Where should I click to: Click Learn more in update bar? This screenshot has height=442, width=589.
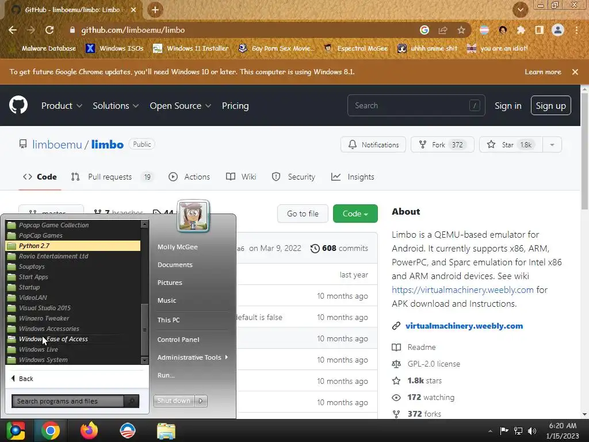click(x=543, y=72)
